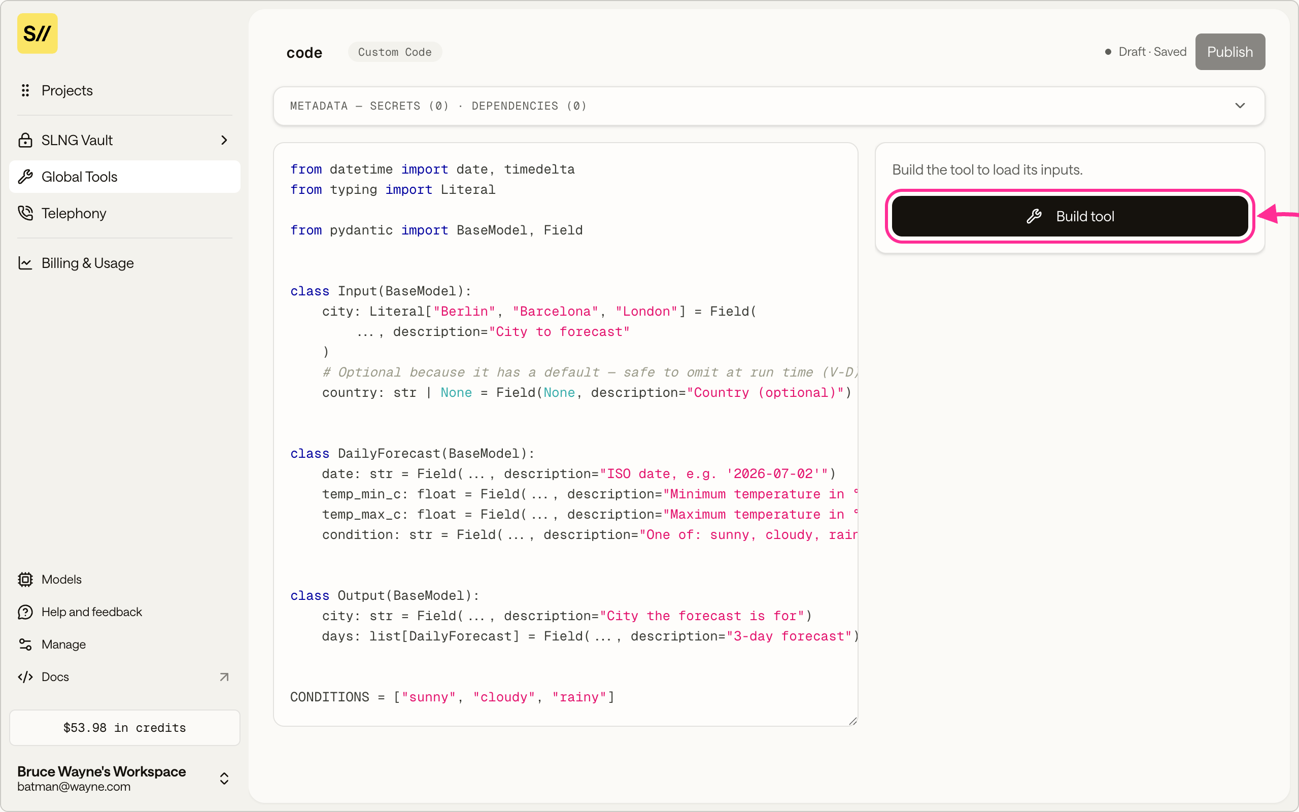This screenshot has width=1299, height=812.
Task: Click the wrench icon inside Build tool button
Action: (x=1034, y=216)
